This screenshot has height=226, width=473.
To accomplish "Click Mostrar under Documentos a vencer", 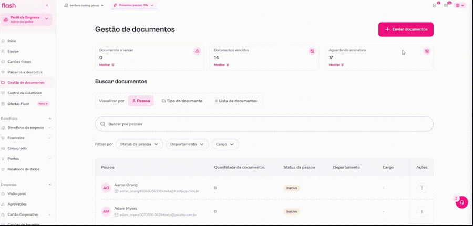I will coord(107,64).
